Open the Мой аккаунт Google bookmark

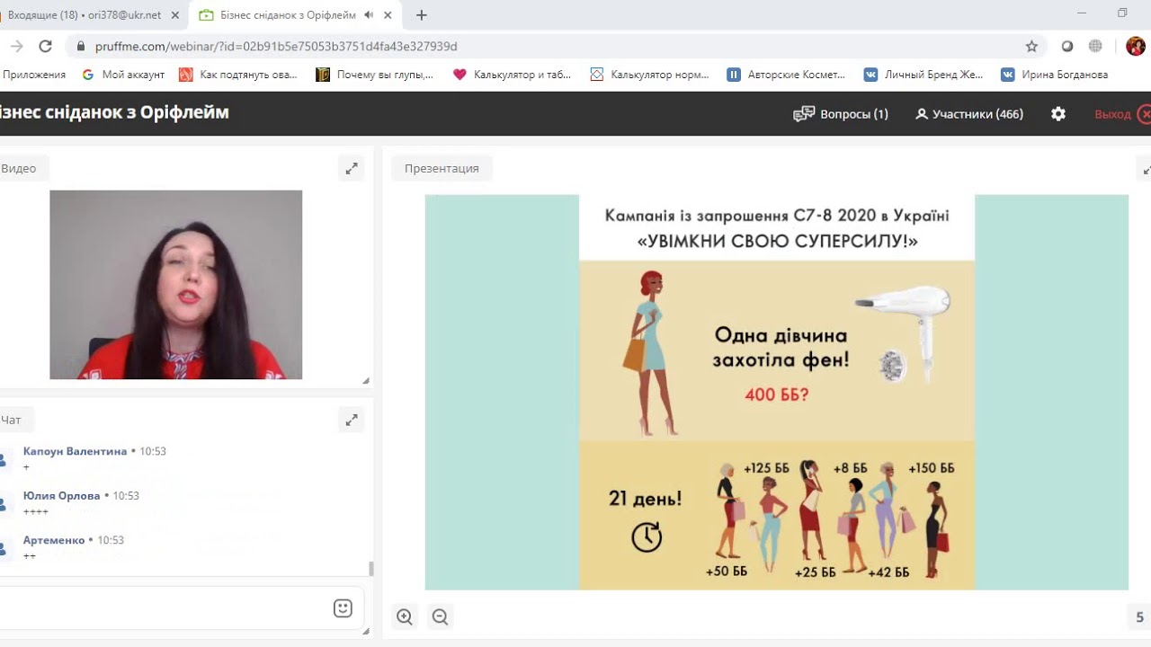[x=123, y=75]
